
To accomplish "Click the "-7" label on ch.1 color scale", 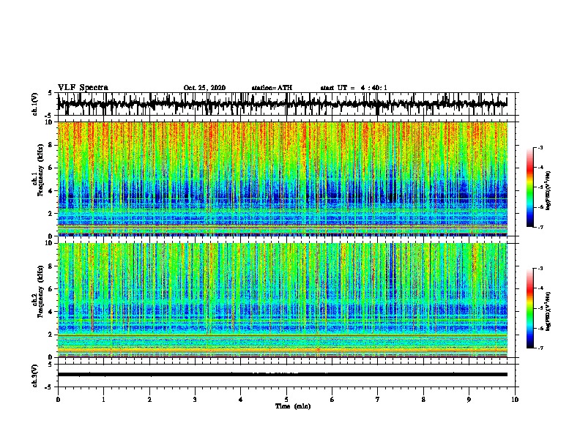I will click(x=540, y=227).
